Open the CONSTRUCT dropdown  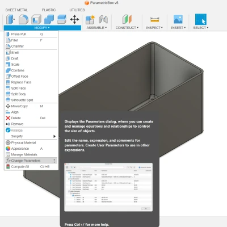[127, 28]
